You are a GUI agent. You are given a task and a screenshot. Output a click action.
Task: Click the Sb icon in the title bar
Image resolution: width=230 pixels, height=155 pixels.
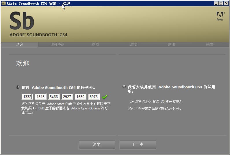3,3
